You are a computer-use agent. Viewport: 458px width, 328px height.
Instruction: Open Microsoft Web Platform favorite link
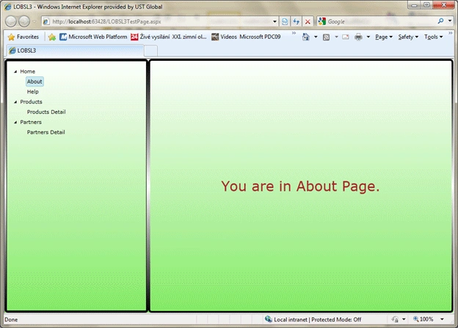coord(93,37)
